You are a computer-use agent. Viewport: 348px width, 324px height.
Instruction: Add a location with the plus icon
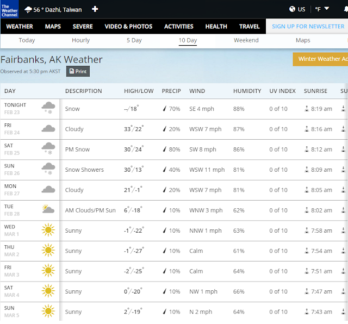(x=95, y=9)
